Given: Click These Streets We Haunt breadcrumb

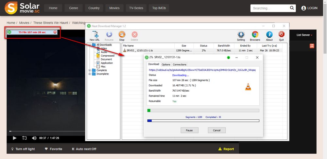Looking at the screenshot, I should (51, 23).
